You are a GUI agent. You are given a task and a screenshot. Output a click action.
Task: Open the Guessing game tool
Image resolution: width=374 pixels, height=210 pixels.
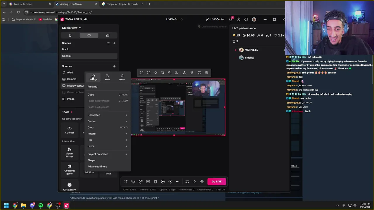(70, 170)
